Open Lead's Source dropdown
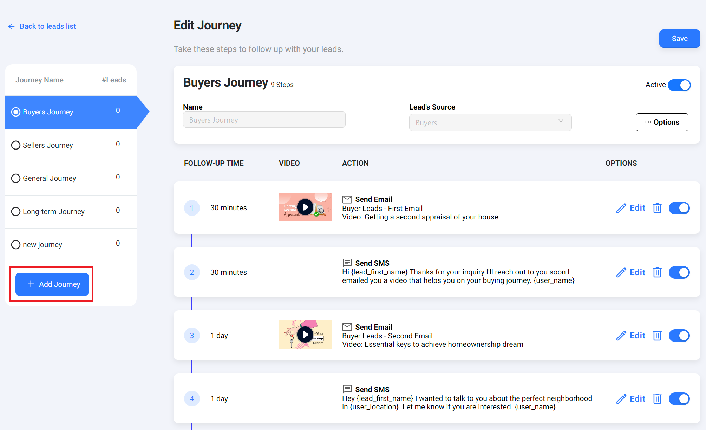This screenshot has width=706, height=430. click(x=490, y=123)
